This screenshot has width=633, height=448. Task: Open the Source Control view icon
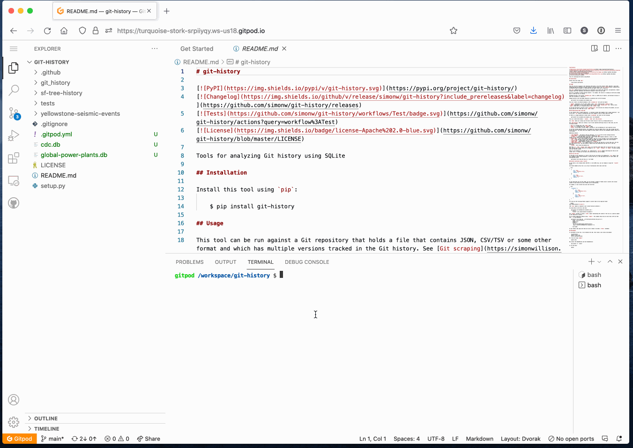click(14, 112)
